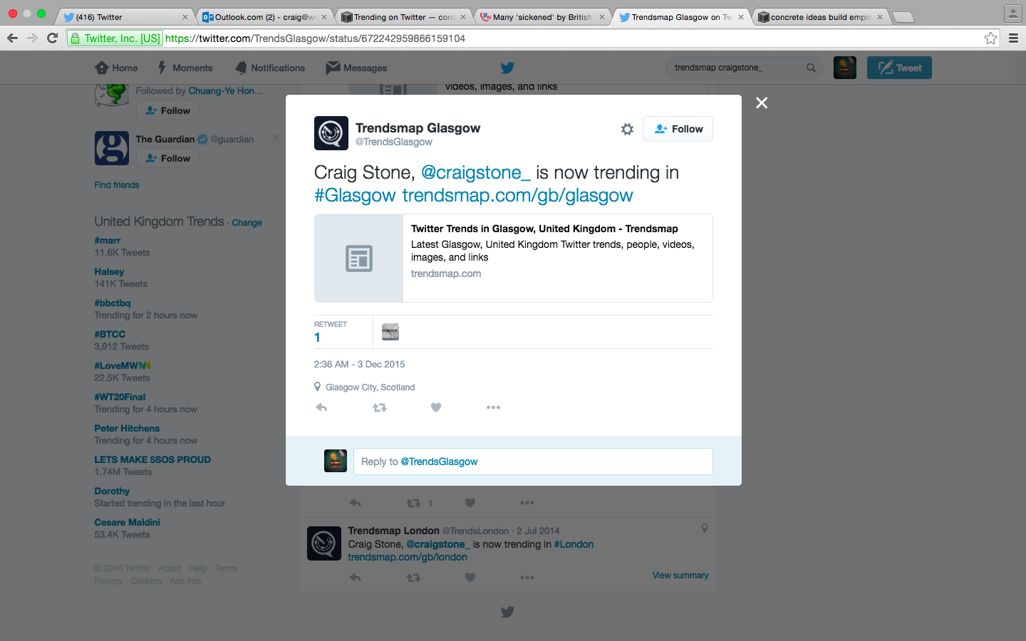Retweet the Trendsmap Glasgow tweet
The image size is (1026, 641).
point(380,407)
